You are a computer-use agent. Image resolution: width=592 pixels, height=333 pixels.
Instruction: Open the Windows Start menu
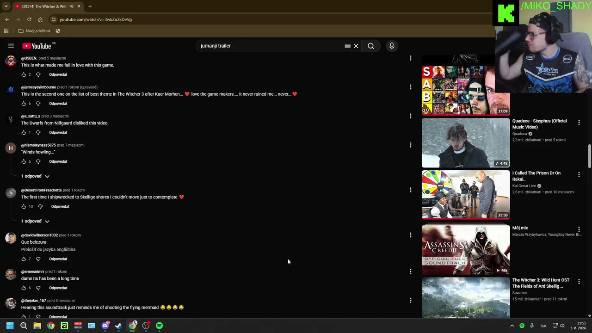[10, 326]
